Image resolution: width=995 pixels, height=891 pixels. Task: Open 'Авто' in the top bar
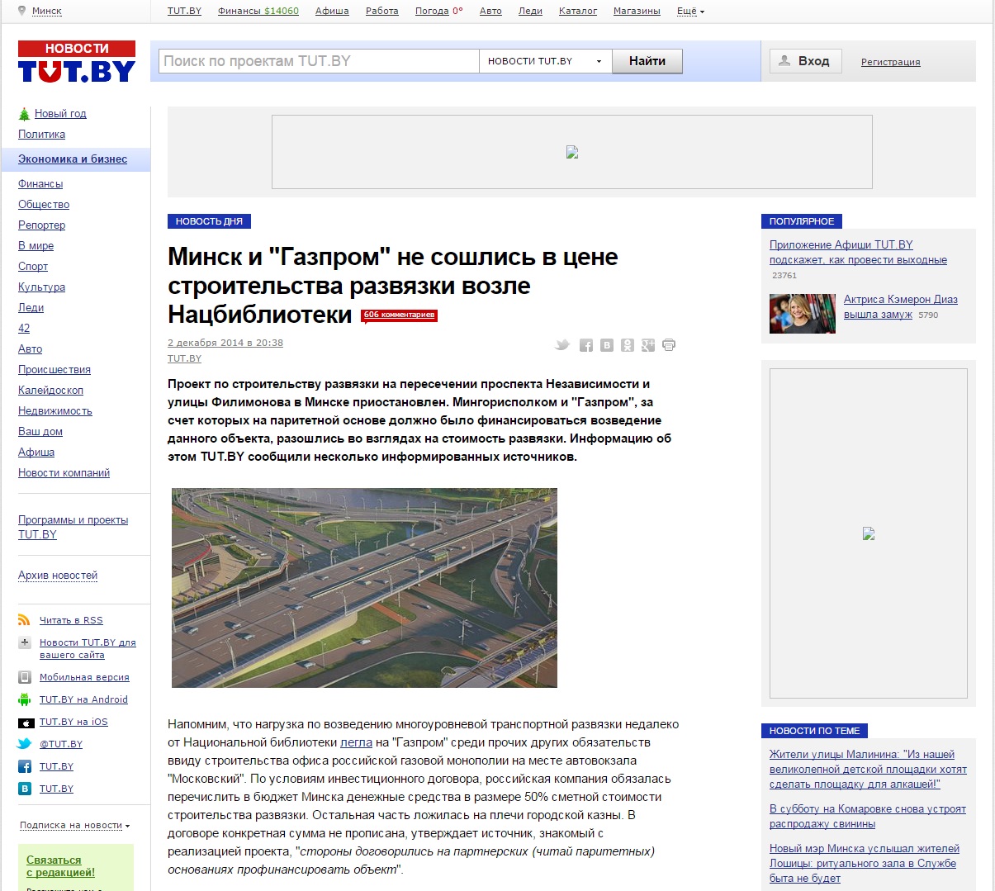[x=490, y=11]
